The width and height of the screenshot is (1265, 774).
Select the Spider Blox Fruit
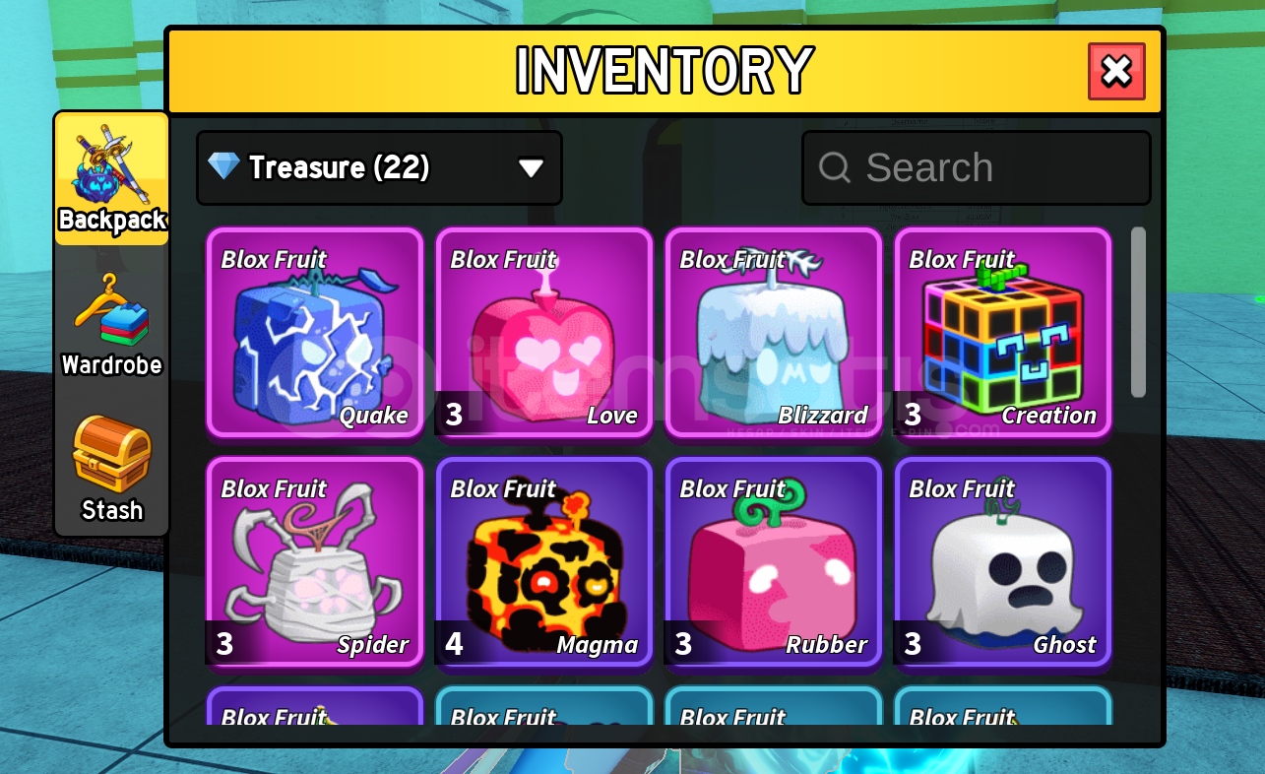click(315, 562)
